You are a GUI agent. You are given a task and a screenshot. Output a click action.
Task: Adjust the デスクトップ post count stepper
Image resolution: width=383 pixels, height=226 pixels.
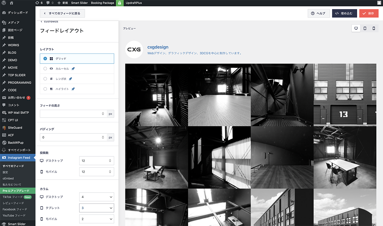110,161
